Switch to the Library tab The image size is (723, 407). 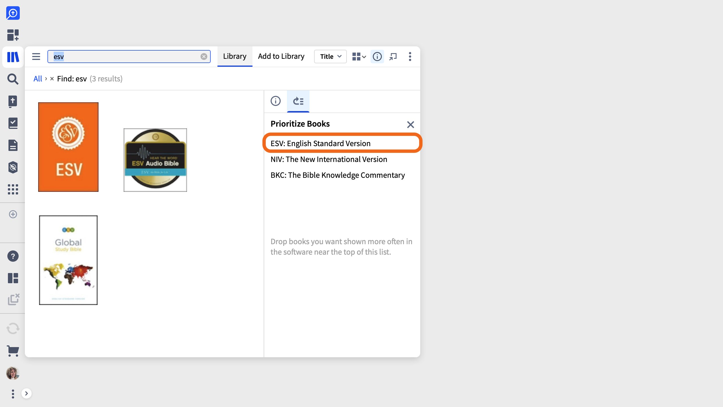click(235, 57)
